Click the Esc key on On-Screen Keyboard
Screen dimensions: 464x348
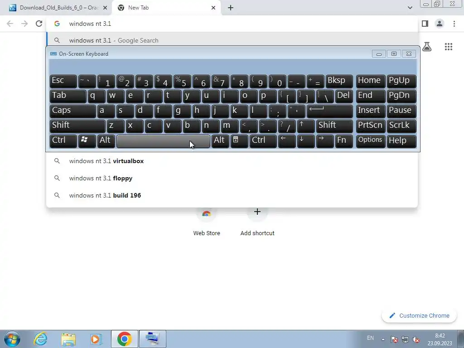pos(63,81)
